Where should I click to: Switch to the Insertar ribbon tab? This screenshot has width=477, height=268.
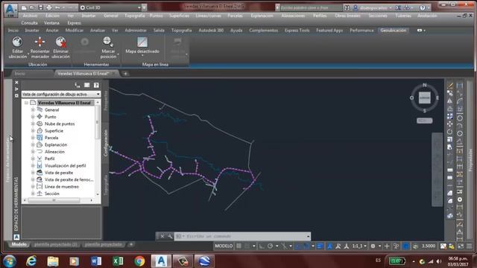pos(32,31)
